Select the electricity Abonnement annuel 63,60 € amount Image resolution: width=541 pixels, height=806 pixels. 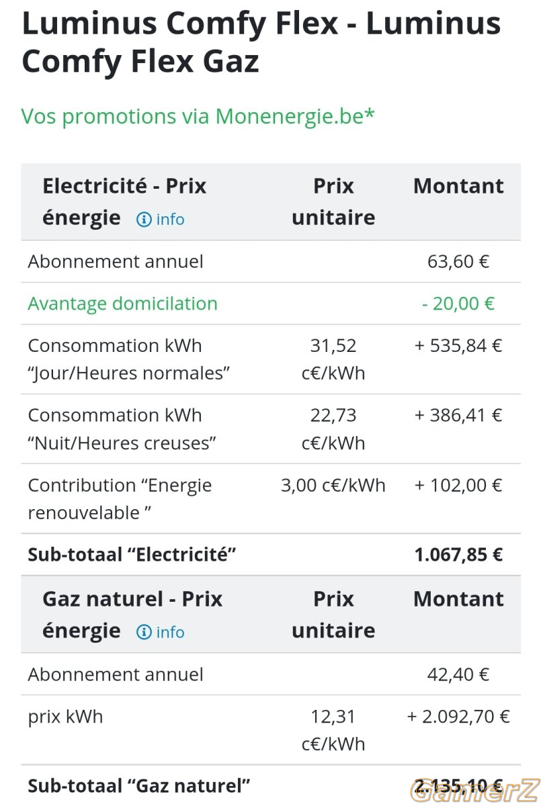(458, 261)
